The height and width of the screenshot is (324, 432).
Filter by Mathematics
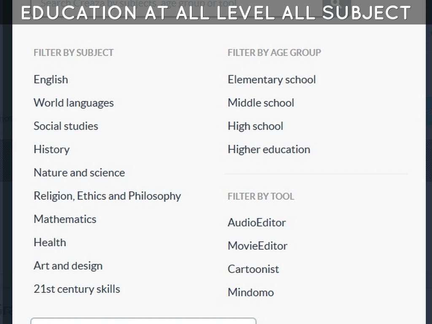coord(65,219)
